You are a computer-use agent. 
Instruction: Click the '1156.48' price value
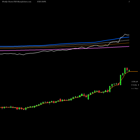(135, 82)
